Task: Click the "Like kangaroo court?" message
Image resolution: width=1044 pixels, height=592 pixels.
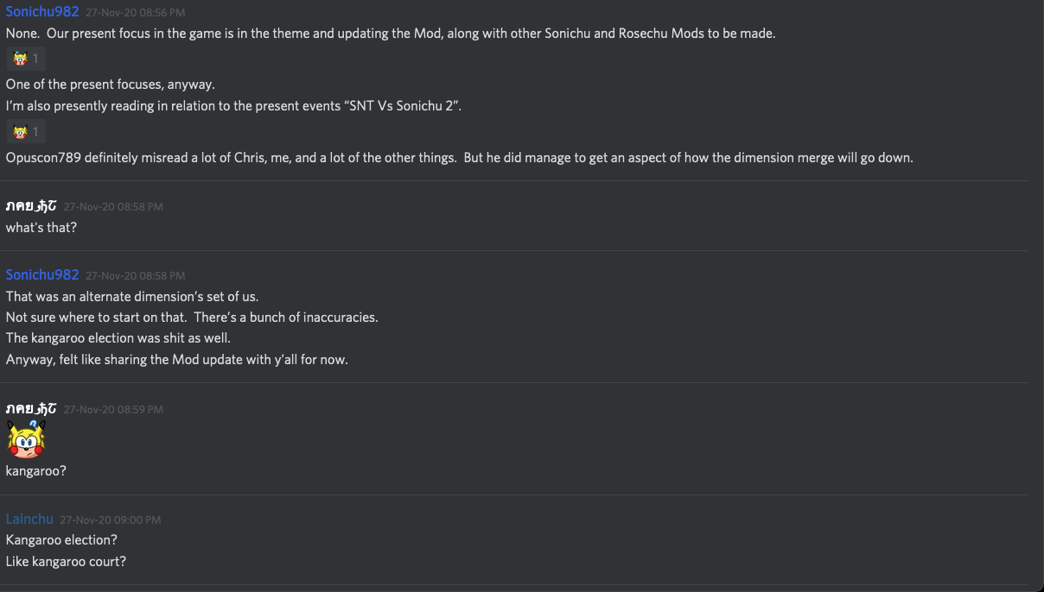Action: 66,562
